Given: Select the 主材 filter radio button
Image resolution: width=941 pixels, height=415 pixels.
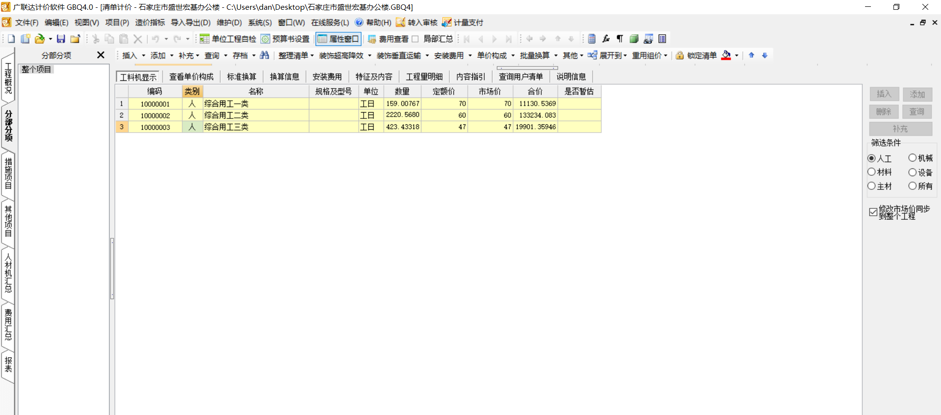Looking at the screenshot, I should 871,186.
